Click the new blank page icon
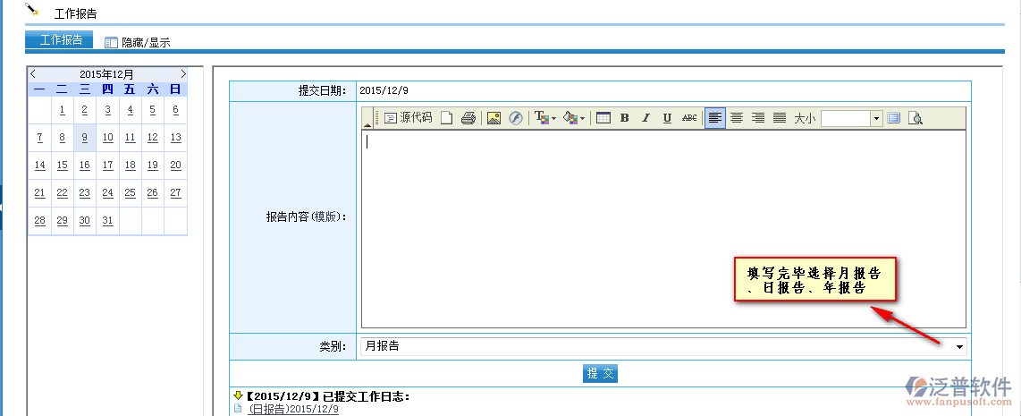Viewport: 1021px width, 416px height. click(x=447, y=118)
